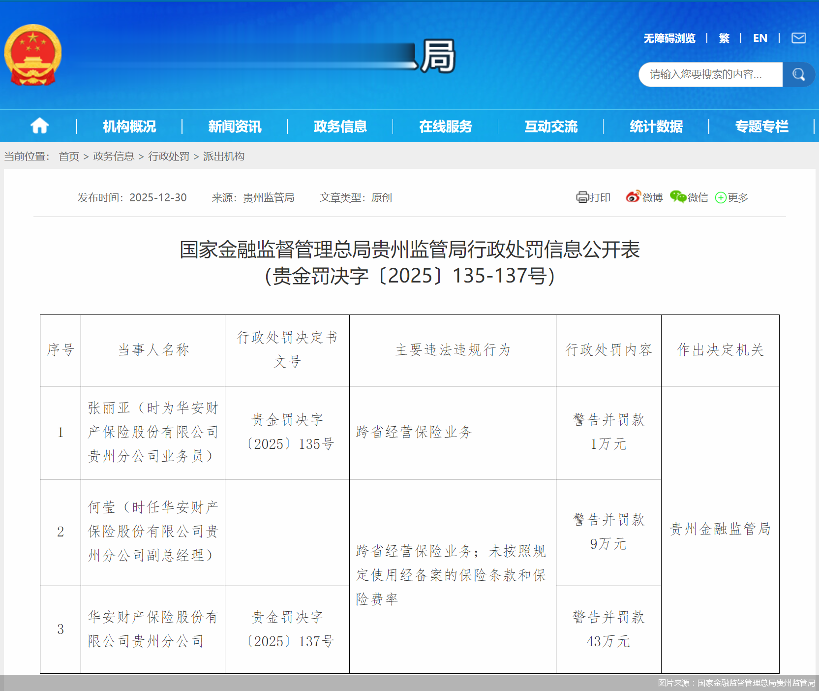The width and height of the screenshot is (819, 691).
Task: Click the search magnifier button
Action: click(798, 74)
